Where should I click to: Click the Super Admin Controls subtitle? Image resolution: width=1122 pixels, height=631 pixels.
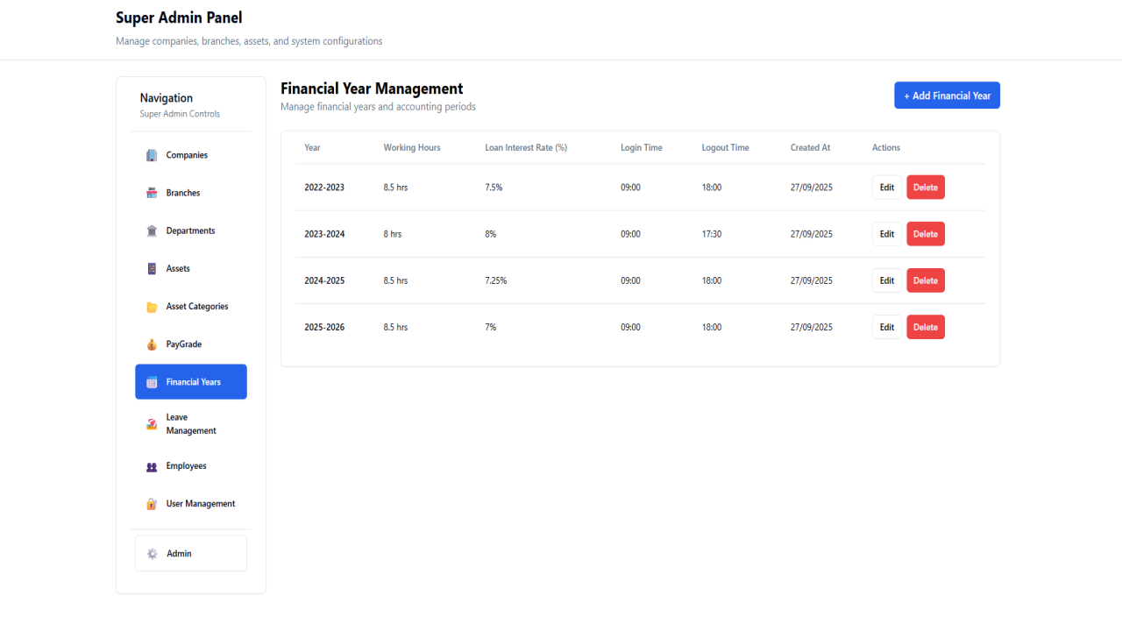180,114
